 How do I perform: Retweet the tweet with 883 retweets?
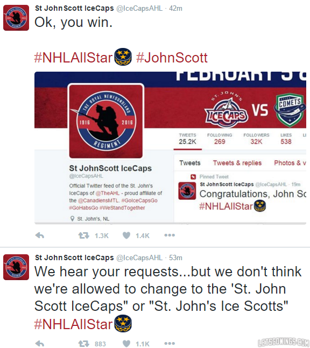[83, 344]
